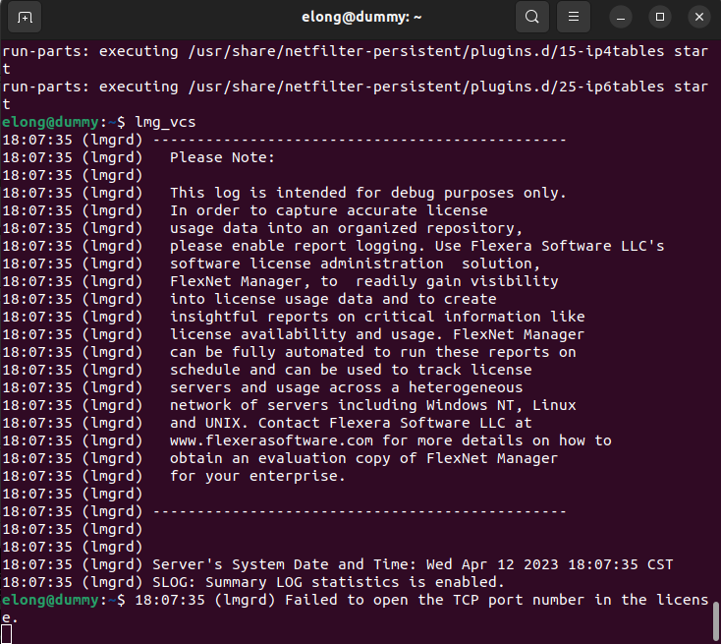
Task: Click the search magnifier icon
Action: pyautogui.click(x=531, y=17)
